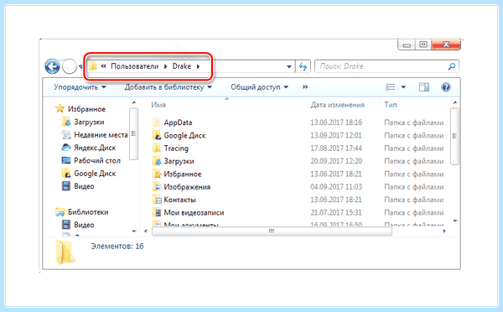Open Google Диск in the navigation pane
The height and width of the screenshot is (312, 503).
coord(95,174)
